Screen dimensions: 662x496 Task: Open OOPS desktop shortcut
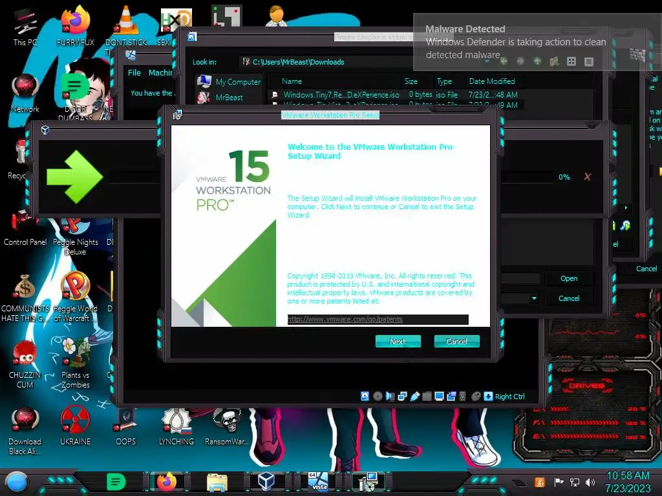pyautogui.click(x=126, y=426)
